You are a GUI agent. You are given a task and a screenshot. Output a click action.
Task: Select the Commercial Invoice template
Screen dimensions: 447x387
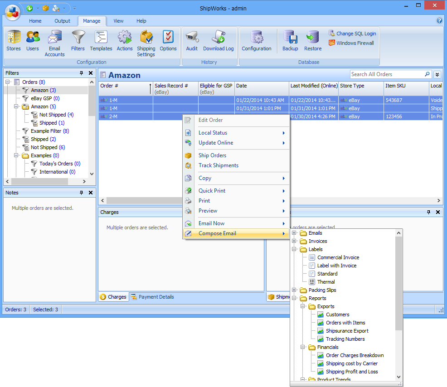pos(338,257)
